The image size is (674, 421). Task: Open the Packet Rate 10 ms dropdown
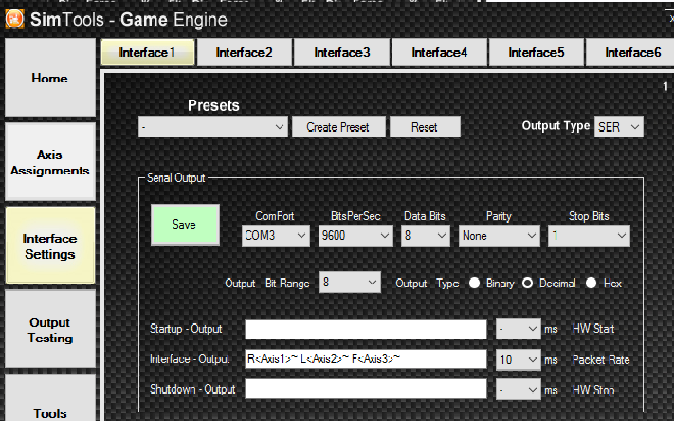518,359
